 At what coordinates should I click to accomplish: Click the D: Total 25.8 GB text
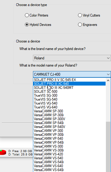click(x=20, y=155)
